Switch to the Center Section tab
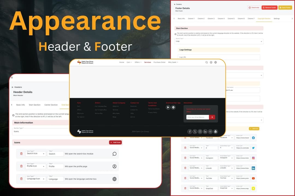The image size is (295, 196). pos(51,105)
